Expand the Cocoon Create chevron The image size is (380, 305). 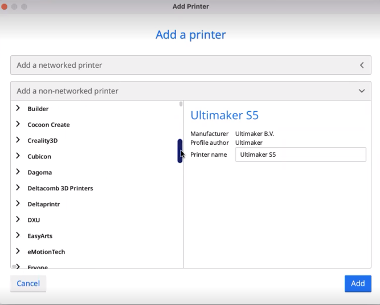click(18, 124)
